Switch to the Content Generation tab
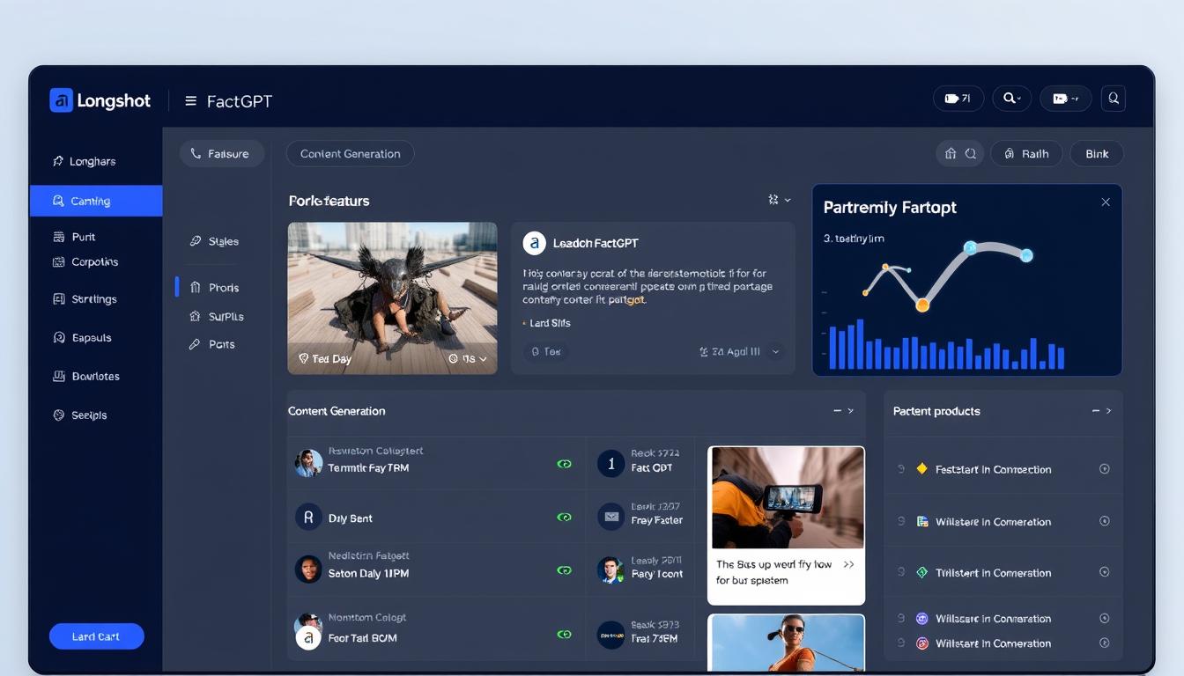1184x676 pixels. click(350, 153)
